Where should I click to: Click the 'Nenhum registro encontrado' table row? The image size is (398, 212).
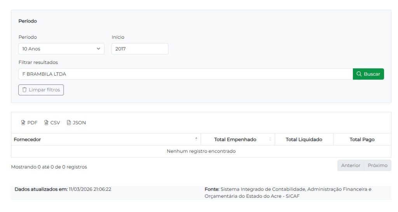[x=201, y=151]
